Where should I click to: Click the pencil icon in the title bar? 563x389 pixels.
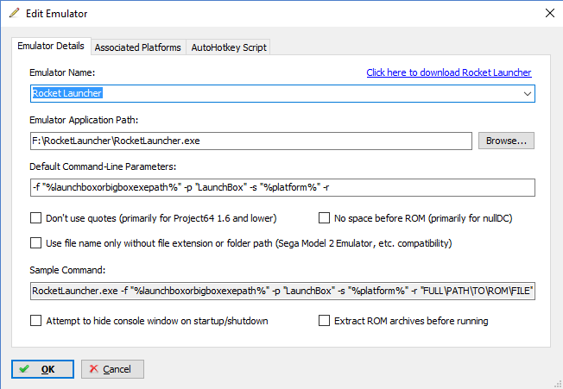pos(14,14)
